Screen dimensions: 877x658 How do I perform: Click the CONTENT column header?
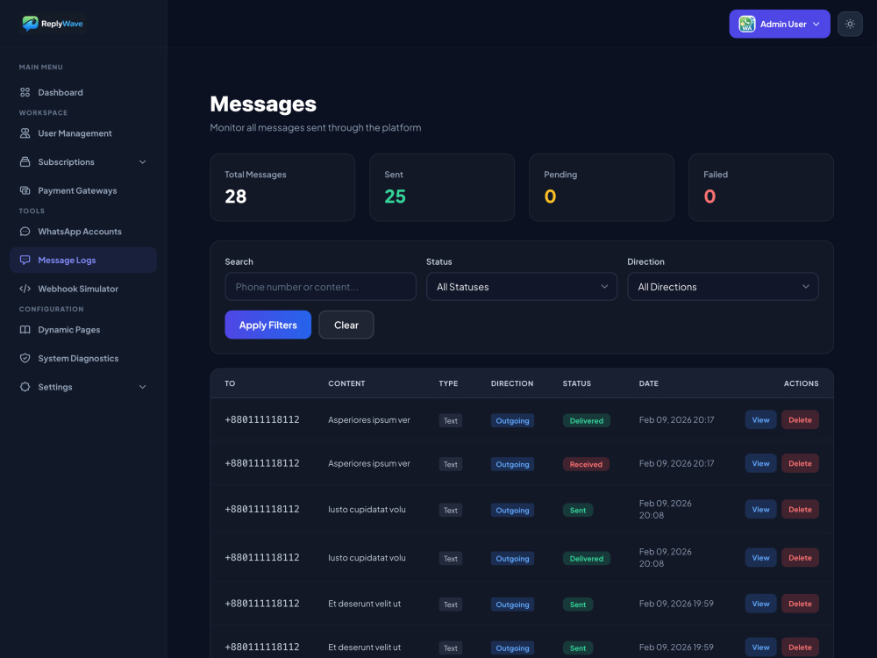(x=346, y=383)
